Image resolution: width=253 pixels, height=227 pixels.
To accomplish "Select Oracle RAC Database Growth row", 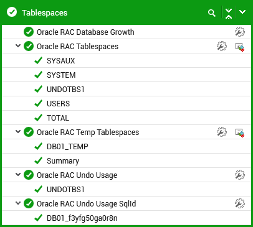I will click(126, 32).
